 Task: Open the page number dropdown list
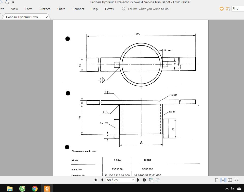(x=133, y=180)
